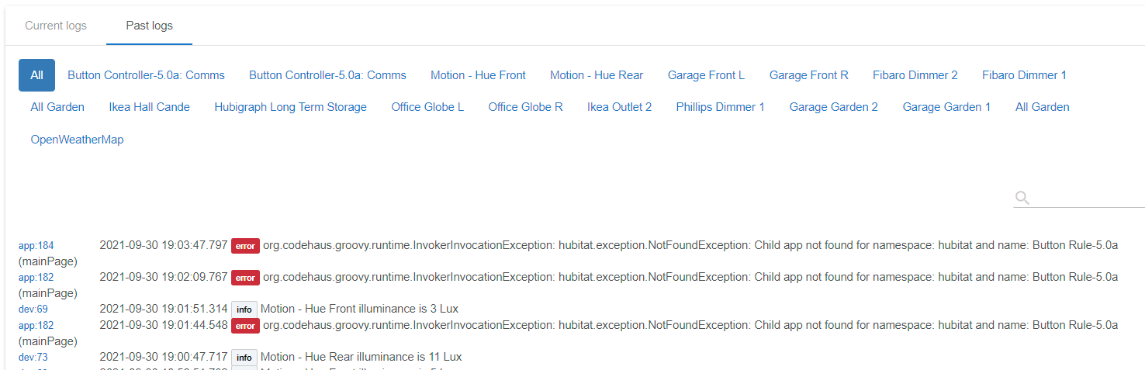Show only Motion - Hue Rear logs
1145x370 pixels.
tap(597, 75)
